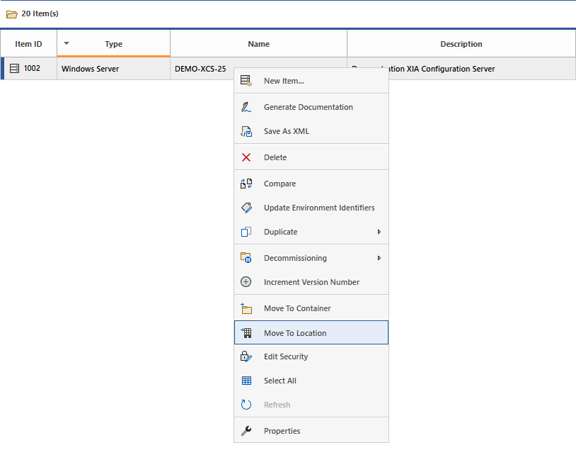This screenshot has width=576, height=455.
Task: Click the Generate Documentation pen icon
Action: click(246, 107)
